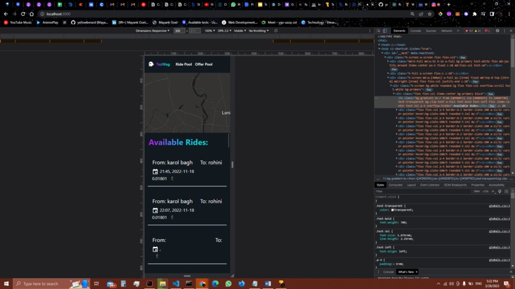Image resolution: width=515 pixels, height=289 pixels.
Task: Open the Dimensions: Responsive dropdown
Action: coord(153,31)
